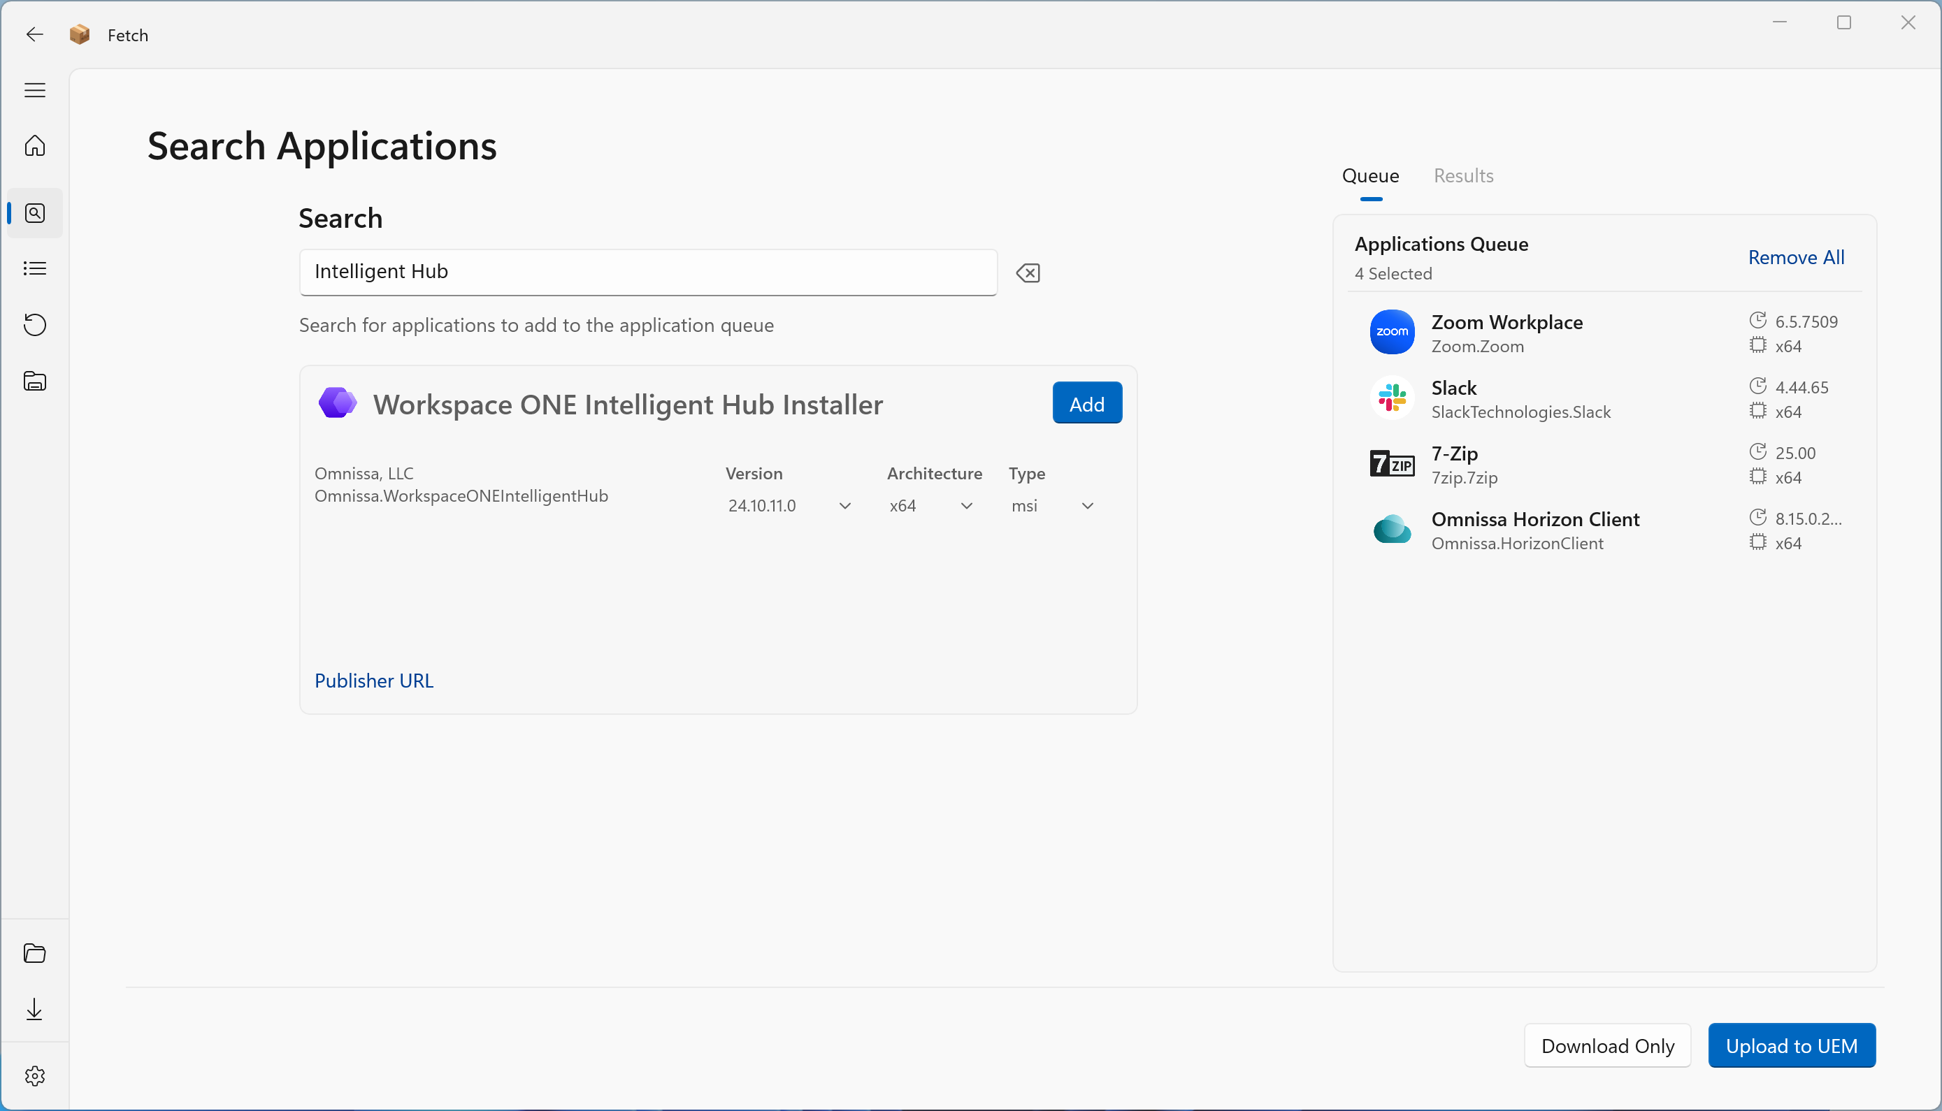Image resolution: width=1942 pixels, height=1111 pixels.
Task: Expand the Type msi dropdown
Action: 1052,506
